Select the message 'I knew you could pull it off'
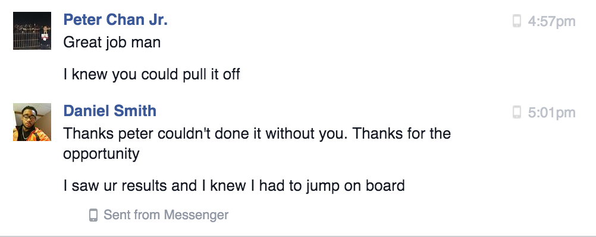The height and width of the screenshot is (237, 596). [152, 74]
